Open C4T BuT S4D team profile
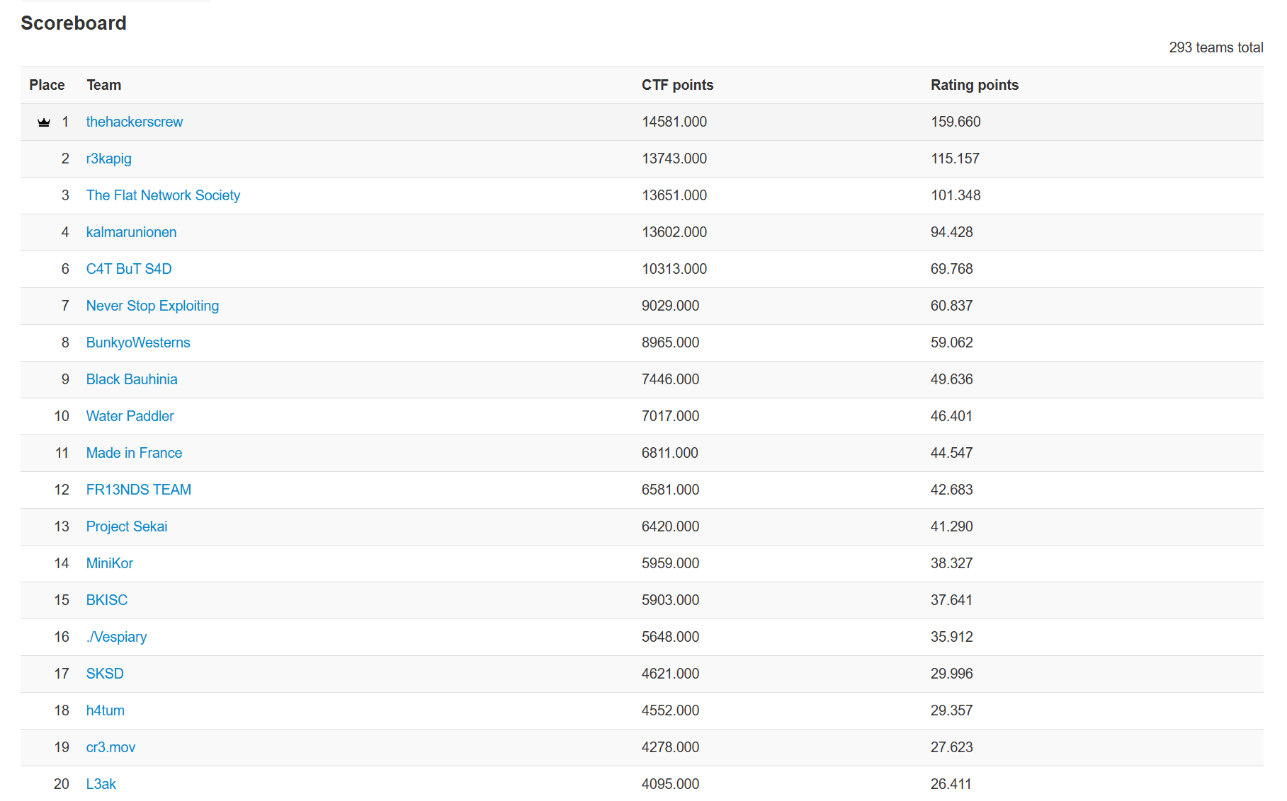The width and height of the screenshot is (1287, 801). tap(128, 269)
